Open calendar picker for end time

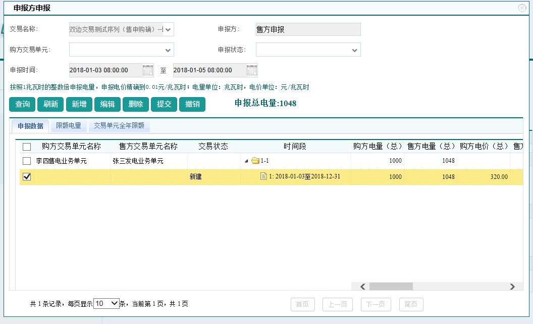click(251, 70)
